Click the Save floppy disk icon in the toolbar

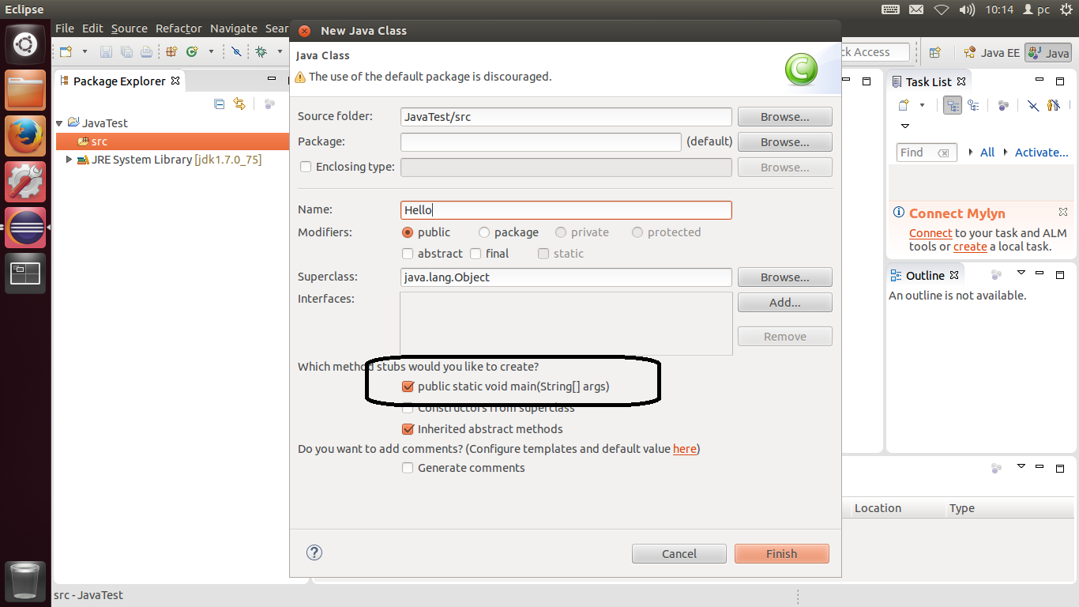(107, 52)
